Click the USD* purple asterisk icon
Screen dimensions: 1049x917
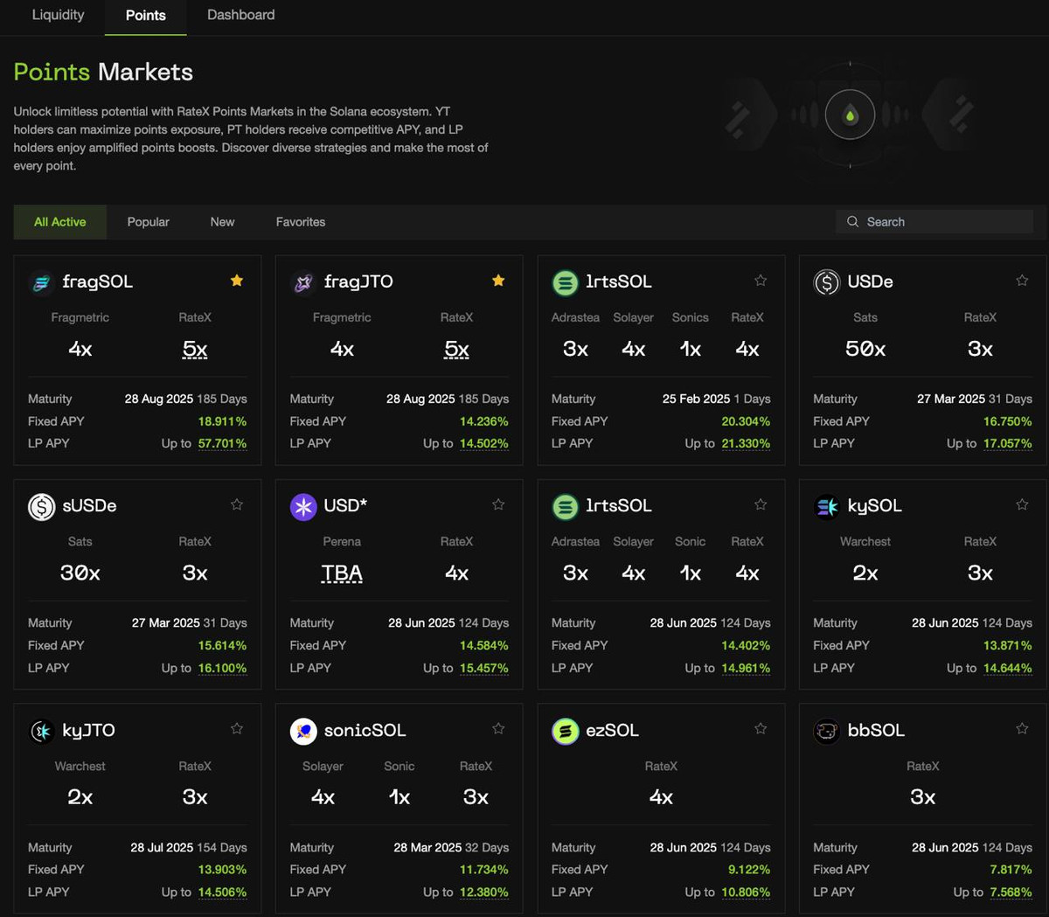(303, 506)
